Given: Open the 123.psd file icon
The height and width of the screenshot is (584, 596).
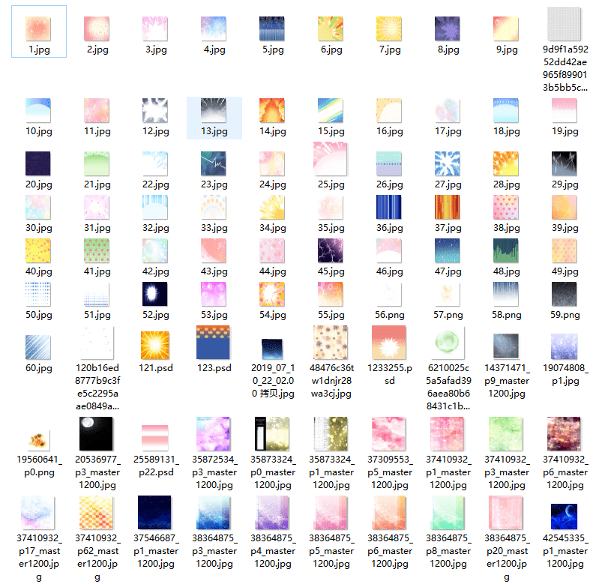Looking at the screenshot, I should pos(214,343).
